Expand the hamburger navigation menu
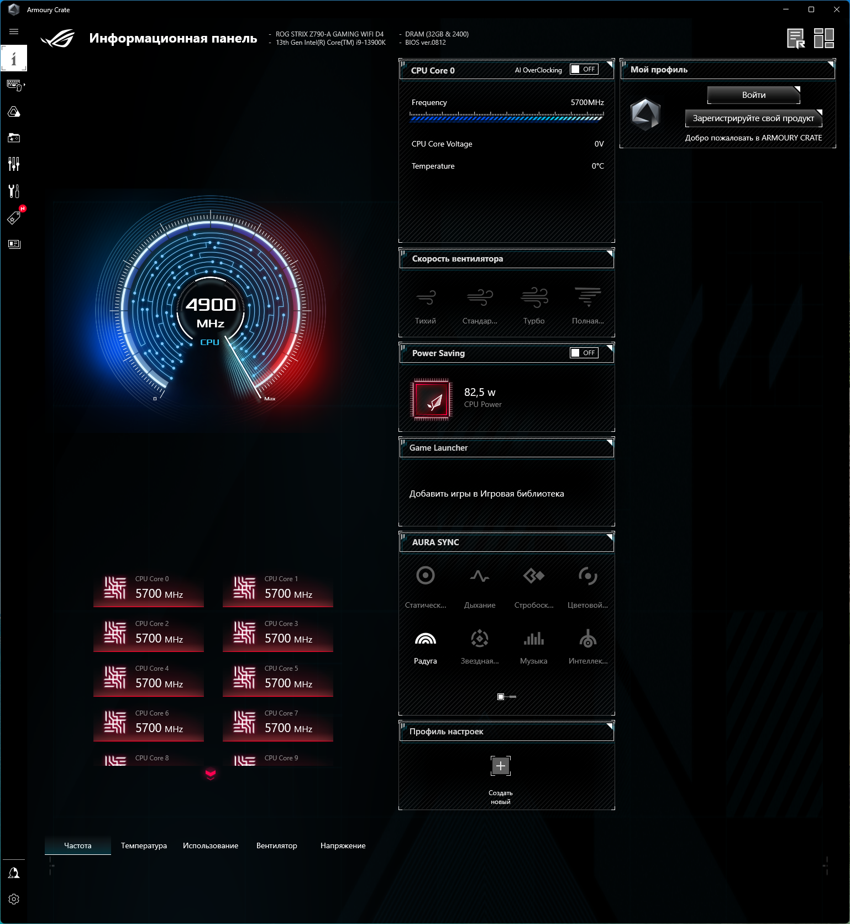The height and width of the screenshot is (924, 850). click(14, 32)
